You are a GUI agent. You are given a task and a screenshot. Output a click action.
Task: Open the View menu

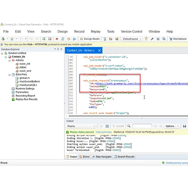[31, 32]
